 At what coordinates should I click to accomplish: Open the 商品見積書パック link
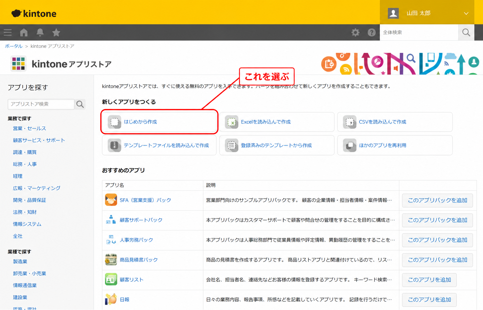(139, 260)
